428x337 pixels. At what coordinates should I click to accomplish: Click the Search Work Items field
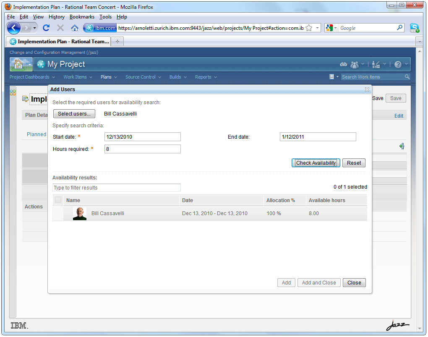pyautogui.click(x=373, y=77)
